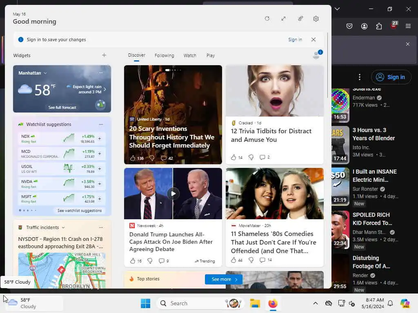Open Watchlist suggestions more options menu
418x313 pixels.
[101, 124]
